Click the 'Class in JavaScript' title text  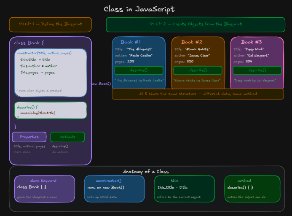point(139,9)
